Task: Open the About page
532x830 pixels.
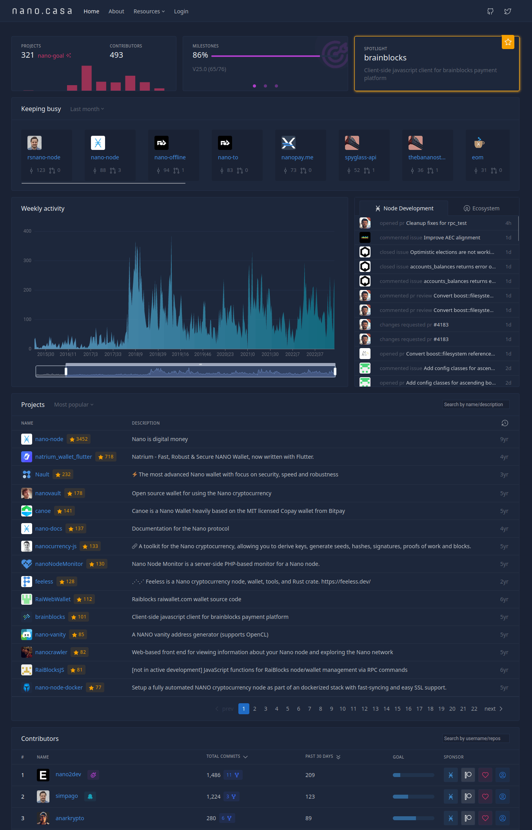Action: (x=116, y=11)
